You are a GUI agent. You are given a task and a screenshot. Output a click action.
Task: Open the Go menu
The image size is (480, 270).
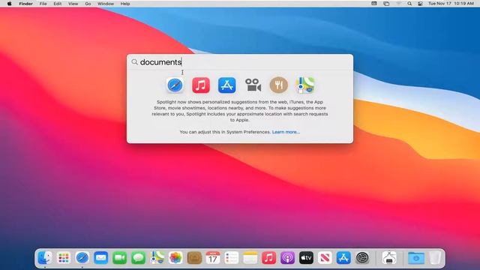point(88,4)
